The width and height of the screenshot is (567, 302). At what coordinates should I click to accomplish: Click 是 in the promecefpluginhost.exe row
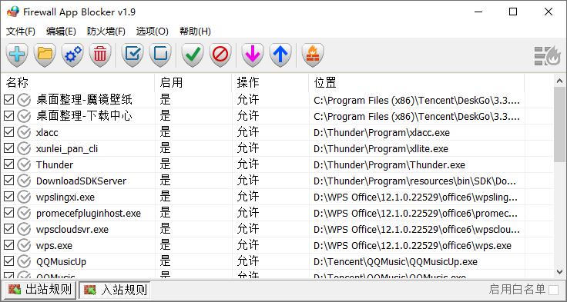tap(166, 213)
